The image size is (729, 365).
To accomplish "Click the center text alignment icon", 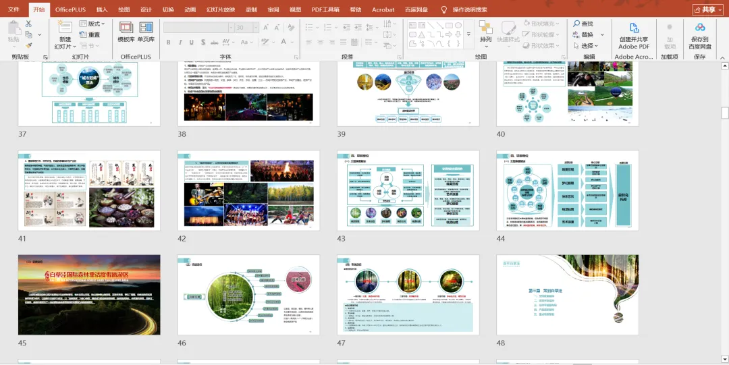I will (x=321, y=43).
